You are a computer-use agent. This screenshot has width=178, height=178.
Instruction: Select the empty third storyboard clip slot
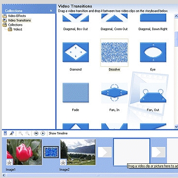click(131, 152)
